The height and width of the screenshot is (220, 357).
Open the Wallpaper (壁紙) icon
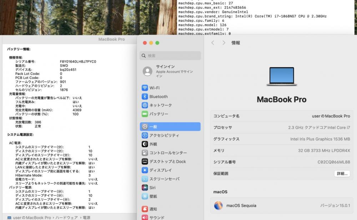click(x=145, y=196)
